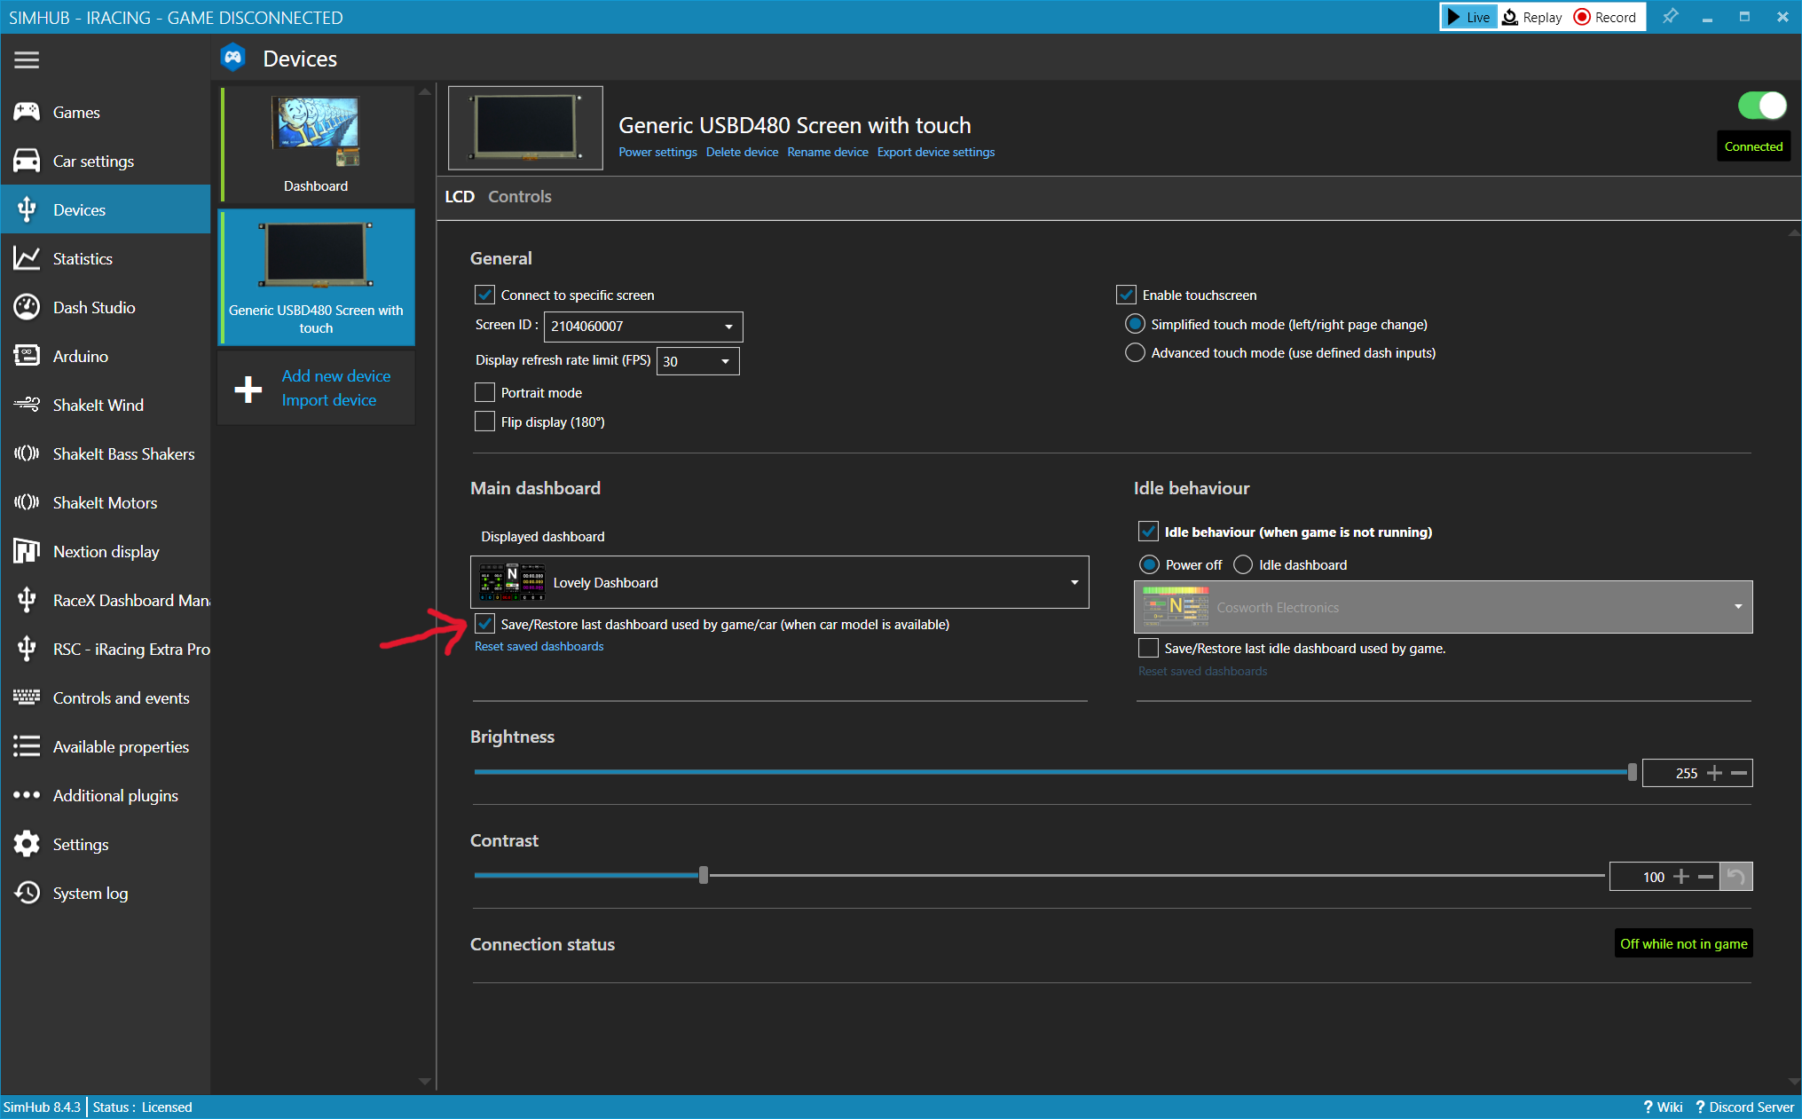Click Add new device link
This screenshot has width=1802, height=1119.
pos(336,375)
